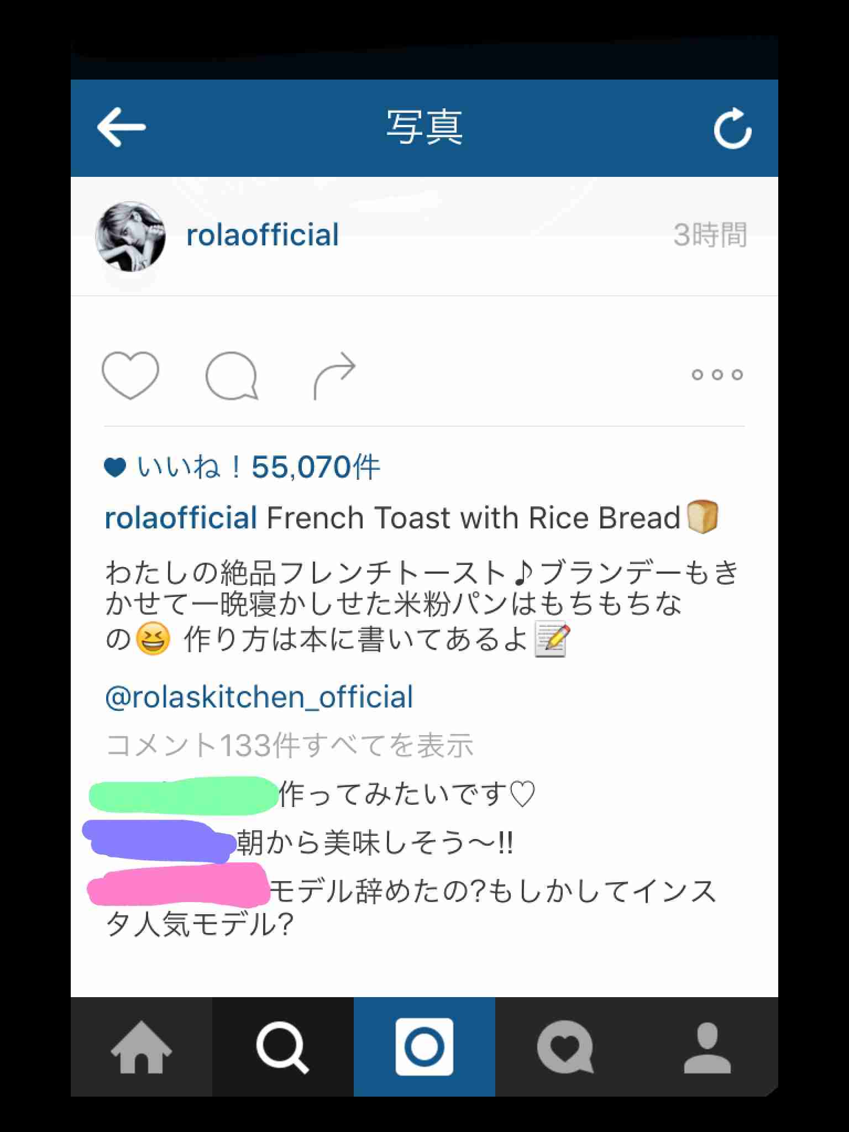Tap the refresh icon in header
The image size is (849, 1132).
coord(732,128)
